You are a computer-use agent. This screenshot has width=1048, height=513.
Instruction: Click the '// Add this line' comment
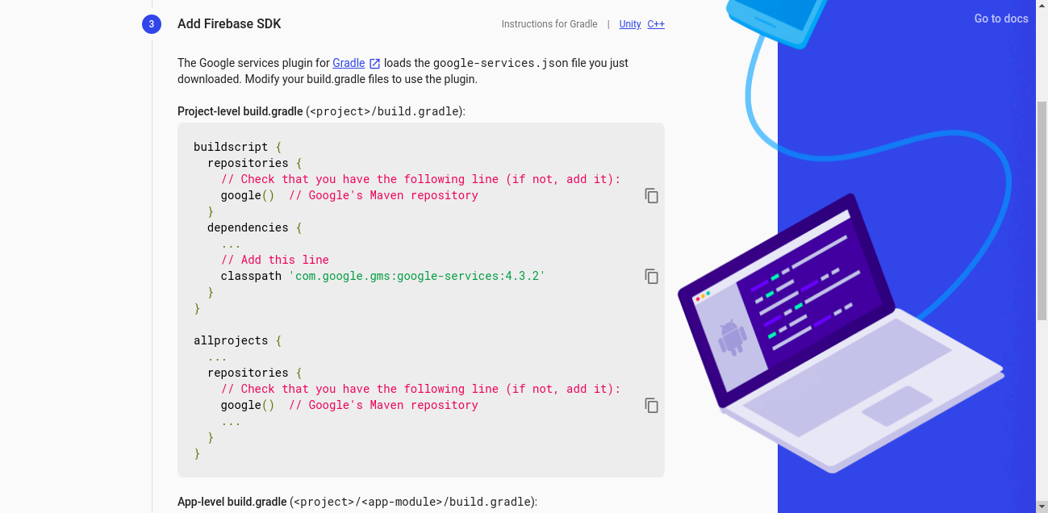[x=275, y=260]
